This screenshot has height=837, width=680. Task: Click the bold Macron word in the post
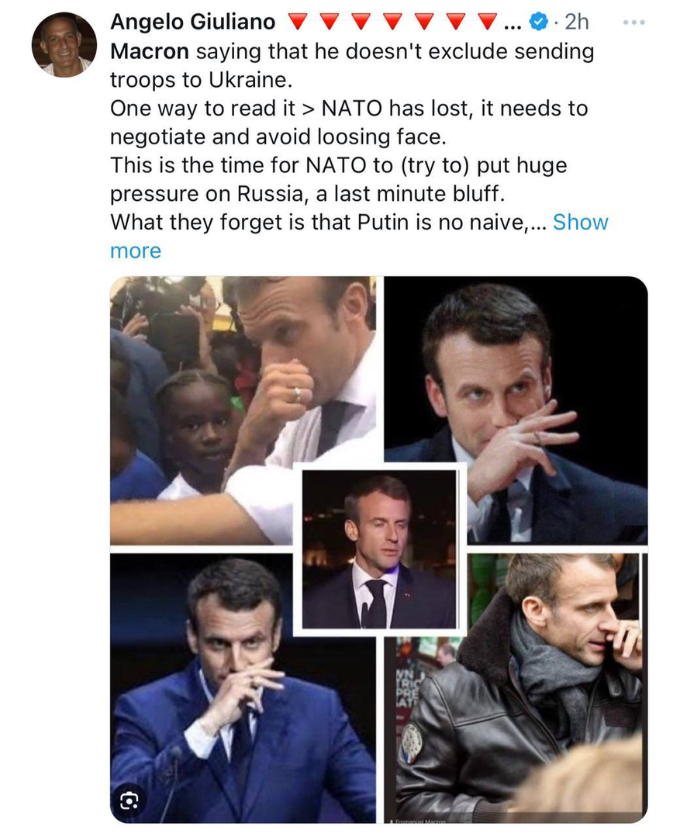click(150, 52)
